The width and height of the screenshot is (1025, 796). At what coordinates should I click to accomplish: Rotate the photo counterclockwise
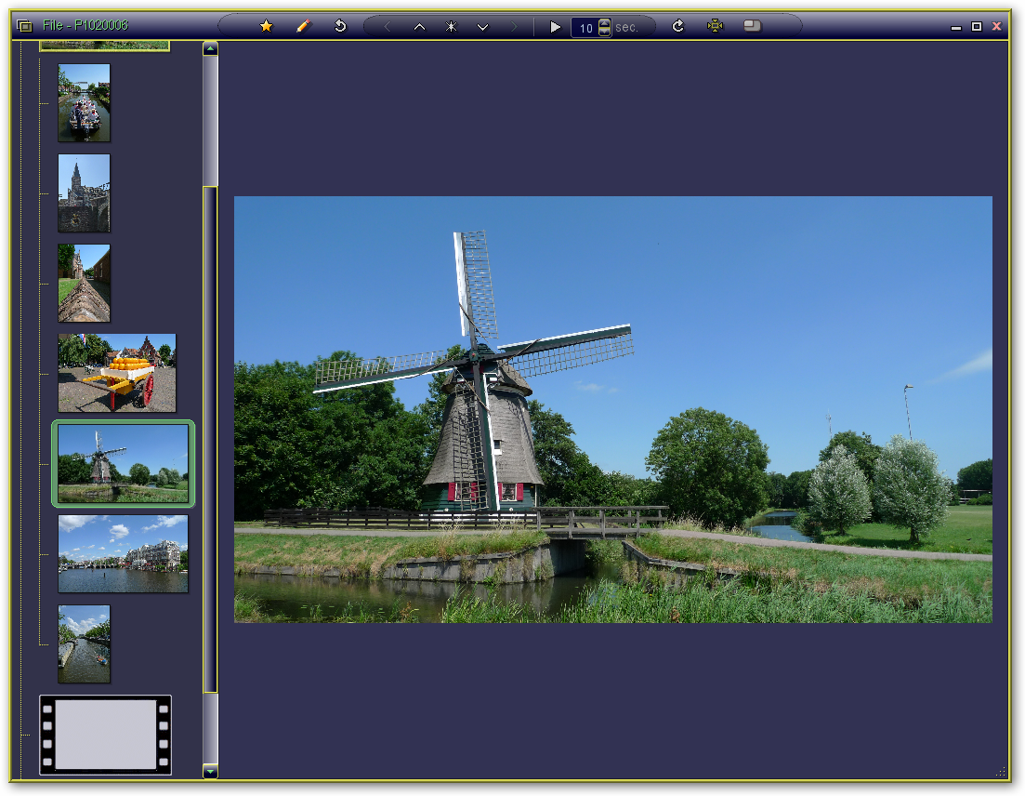tap(340, 26)
